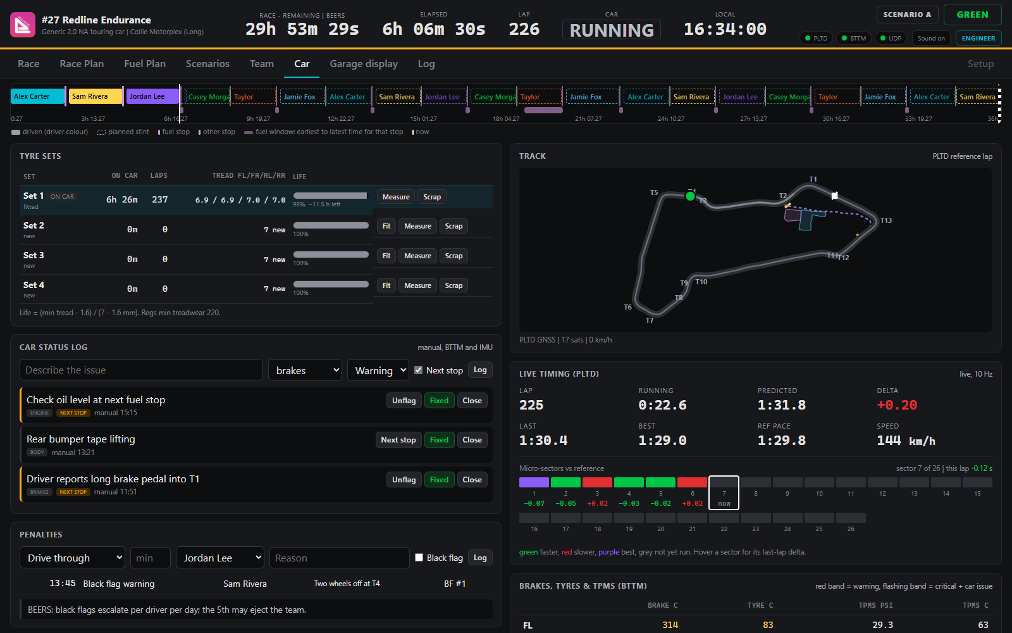1012x633 pixels.
Task: Click micro-sector 3 red block
Action: (x=597, y=482)
